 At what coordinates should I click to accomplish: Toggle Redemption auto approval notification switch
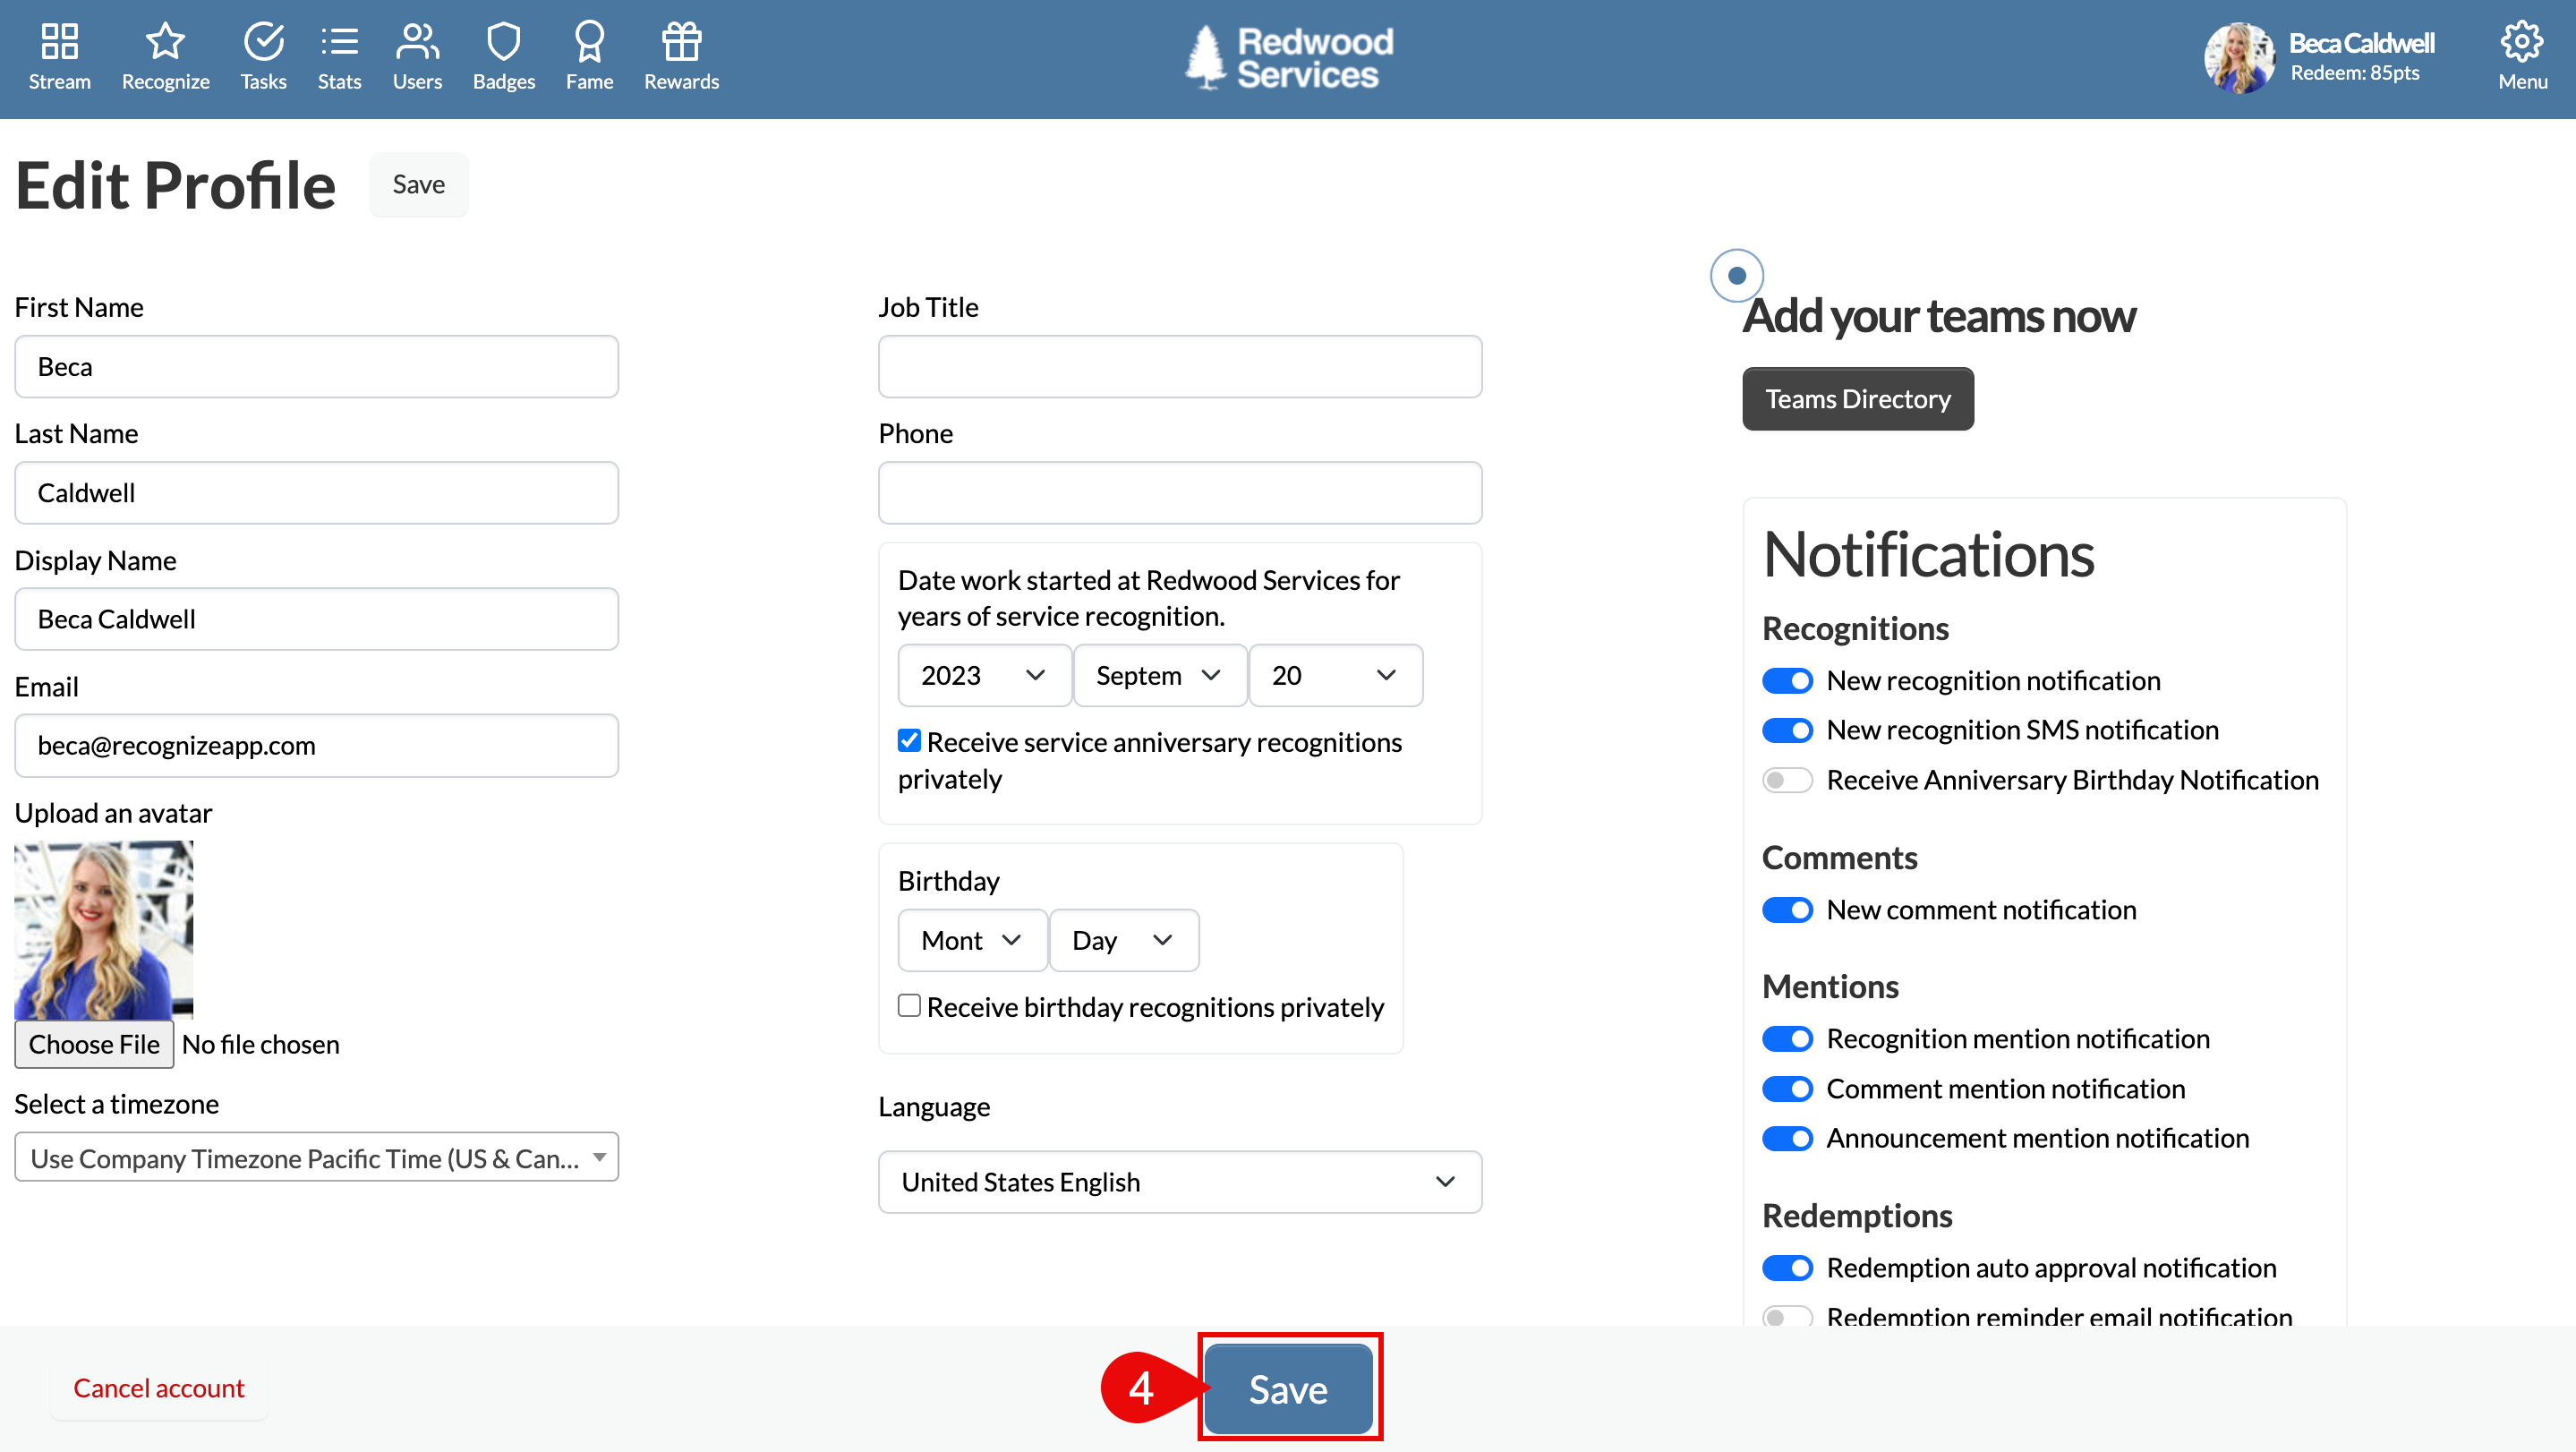[1787, 1268]
